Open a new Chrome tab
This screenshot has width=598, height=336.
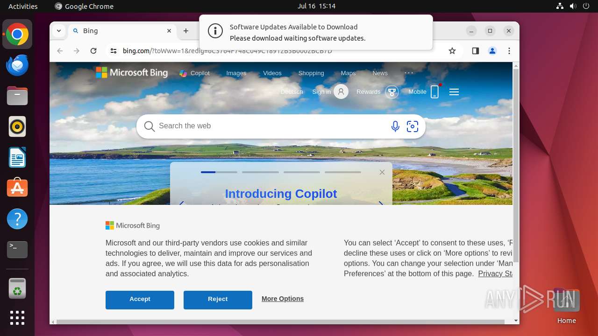pos(186,31)
